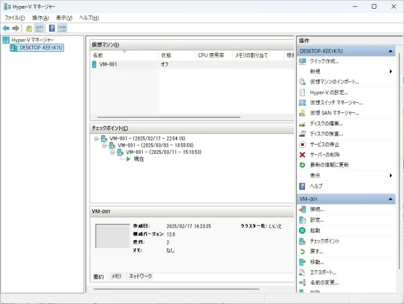This screenshot has width=404, height=304.
Task: Click 仮想マシンのインポート icon
Action: coord(302,82)
